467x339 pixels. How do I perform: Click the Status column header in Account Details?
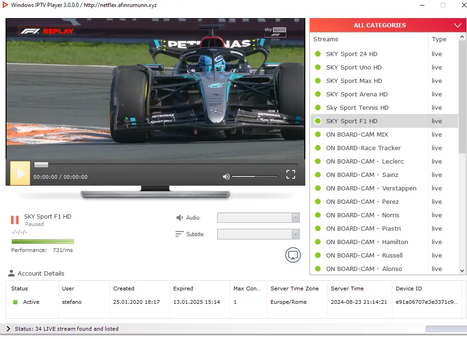tap(19, 289)
